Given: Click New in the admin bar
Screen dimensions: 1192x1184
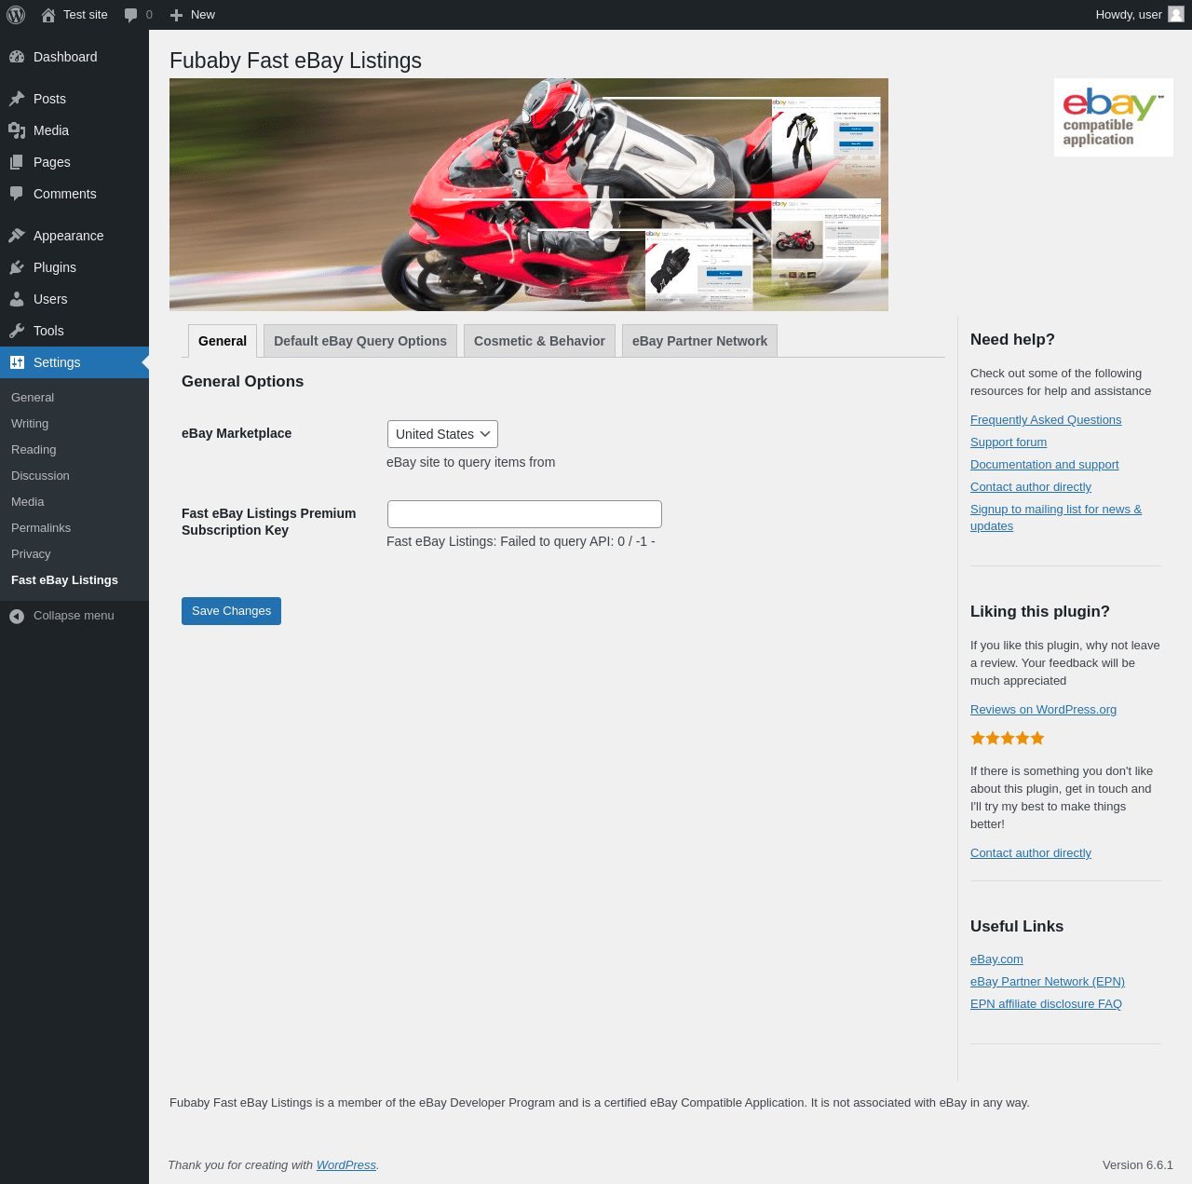Looking at the screenshot, I should [203, 15].
